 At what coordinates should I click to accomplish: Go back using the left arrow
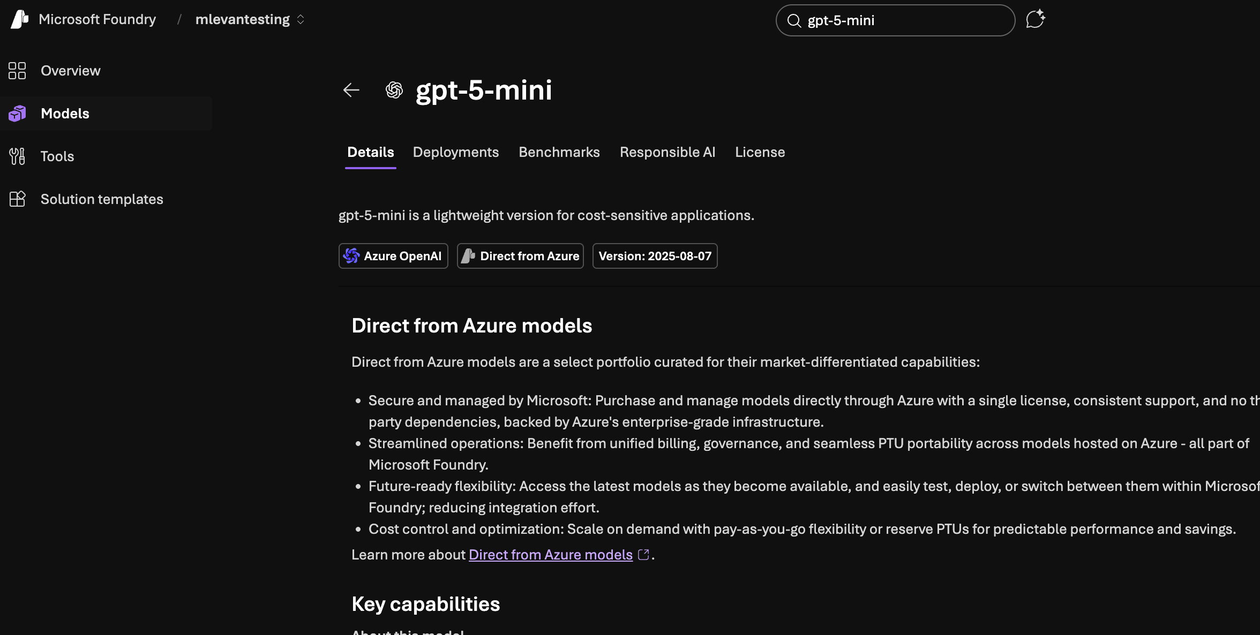[351, 90]
